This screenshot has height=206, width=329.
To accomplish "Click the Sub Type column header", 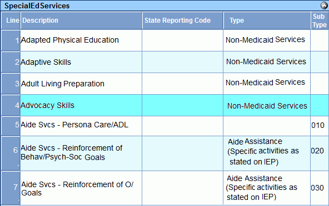I will (320, 20).
